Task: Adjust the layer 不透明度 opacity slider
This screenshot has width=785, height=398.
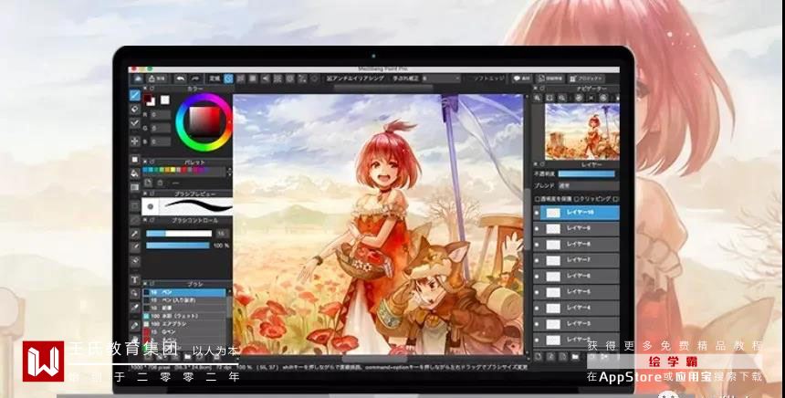Action: (587, 173)
